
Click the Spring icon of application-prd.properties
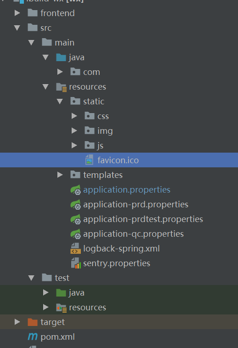(76, 205)
